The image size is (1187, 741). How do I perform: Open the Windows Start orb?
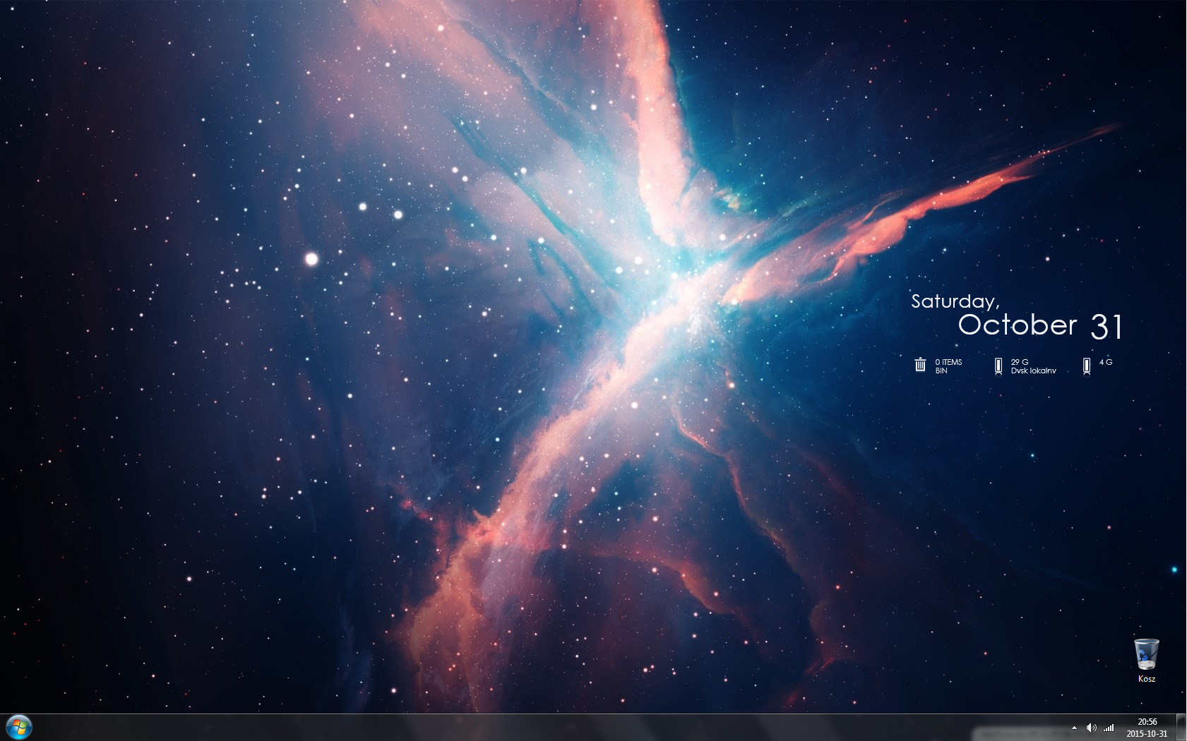click(x=19, y=727)
